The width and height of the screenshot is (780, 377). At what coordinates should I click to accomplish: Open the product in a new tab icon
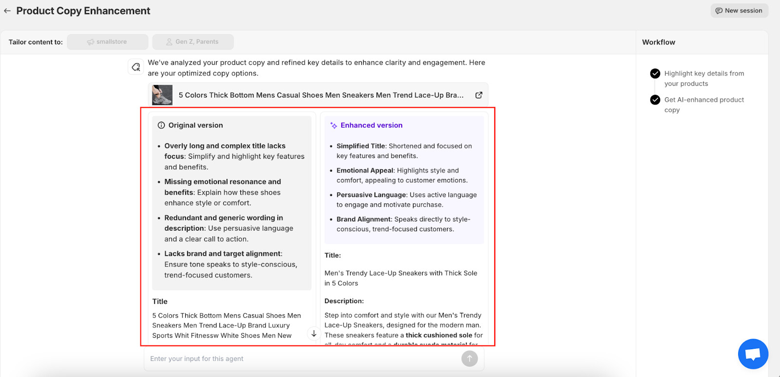[x=479, y=95]
